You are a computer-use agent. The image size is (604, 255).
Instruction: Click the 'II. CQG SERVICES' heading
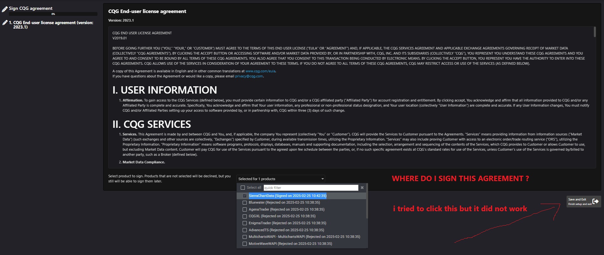pos(152,124)
